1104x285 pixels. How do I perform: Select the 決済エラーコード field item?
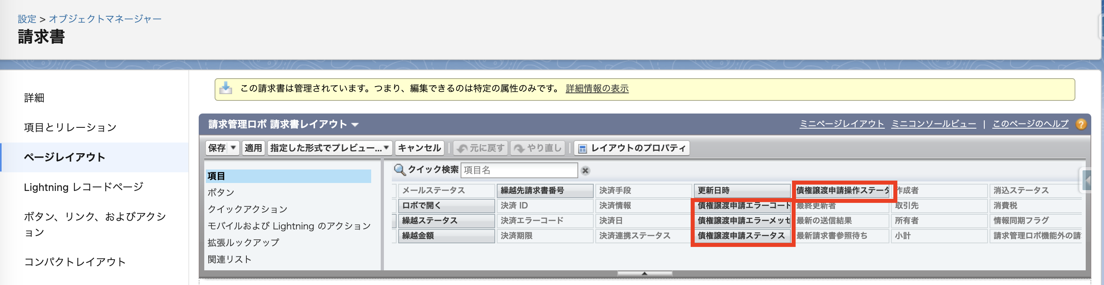click(545, 220)
